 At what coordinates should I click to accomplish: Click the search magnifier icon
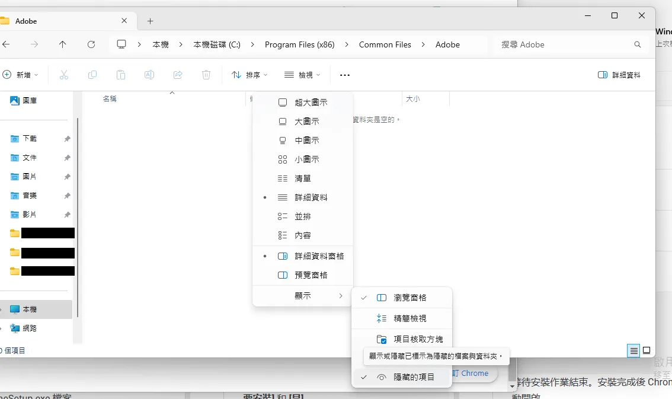tap(637, 44)
